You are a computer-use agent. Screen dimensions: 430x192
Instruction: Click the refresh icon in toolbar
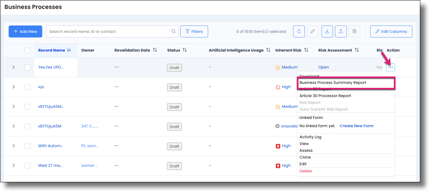(299, 31)
